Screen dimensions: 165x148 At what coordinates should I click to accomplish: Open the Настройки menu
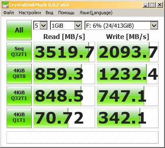[x=30, y=13]
